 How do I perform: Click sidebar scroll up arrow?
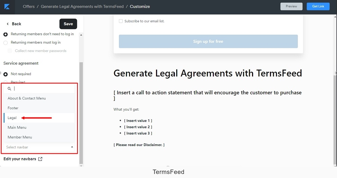pos(81,35)
